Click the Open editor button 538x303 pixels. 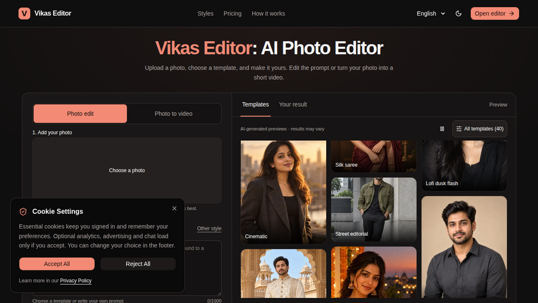494,13
